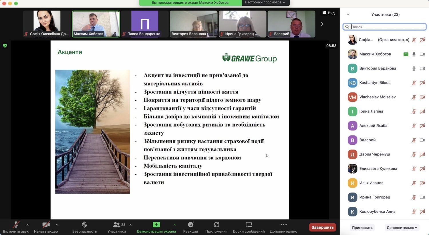Click the Поиск participant search field
Screen dimensions: 429x235
[385, 27]
